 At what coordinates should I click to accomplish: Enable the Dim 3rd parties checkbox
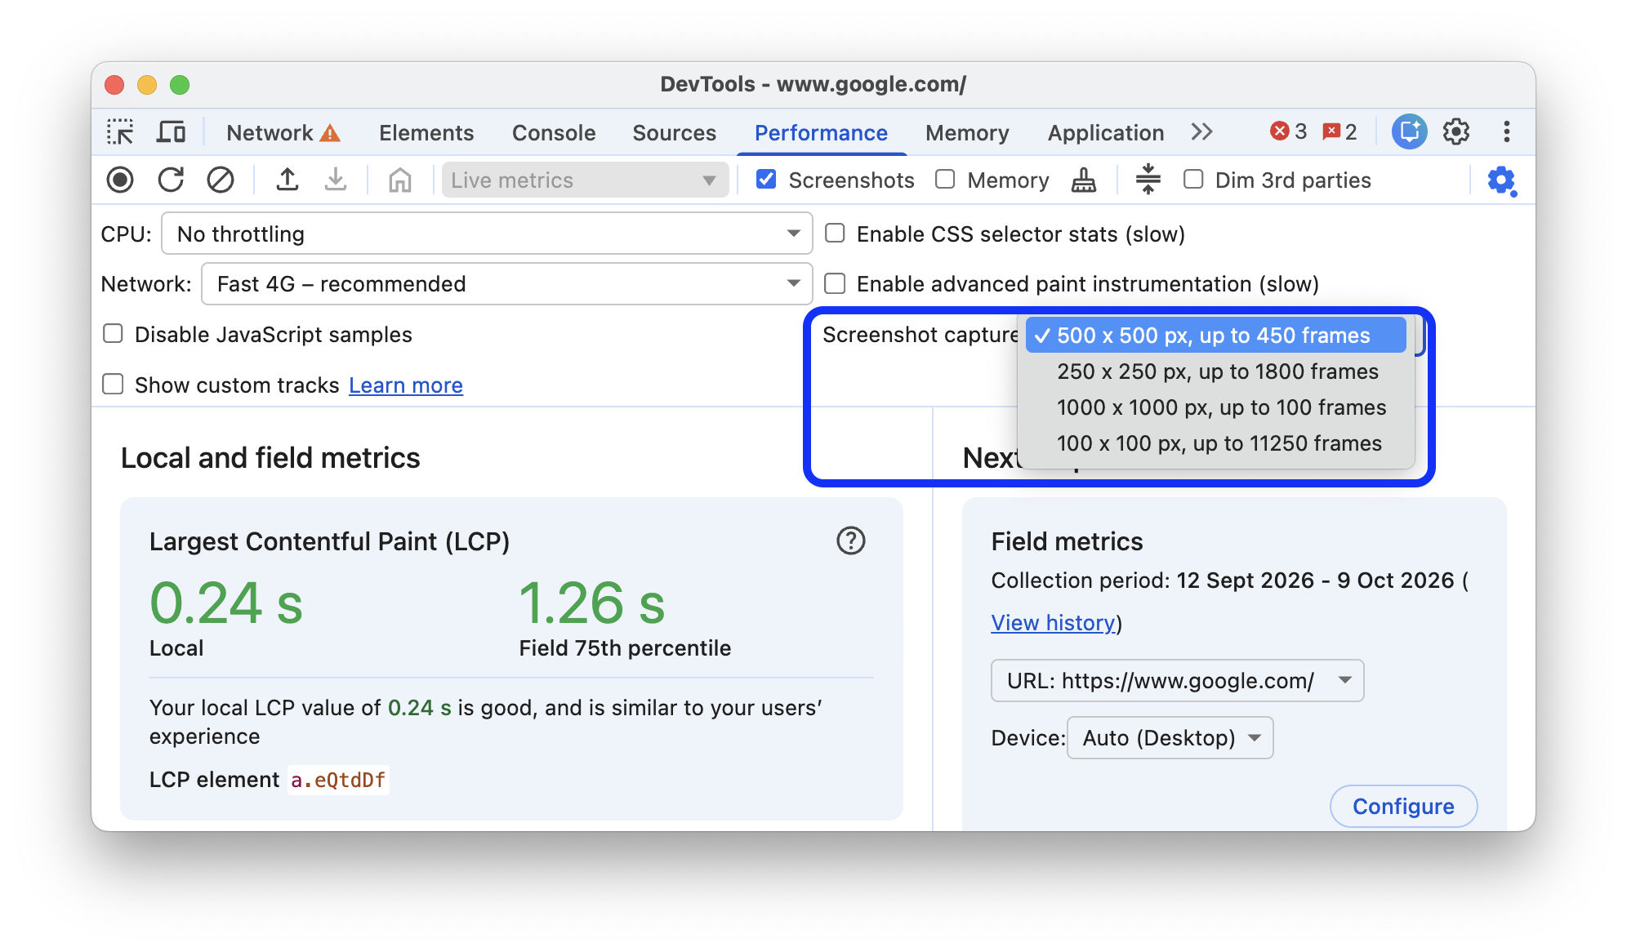1193,179
